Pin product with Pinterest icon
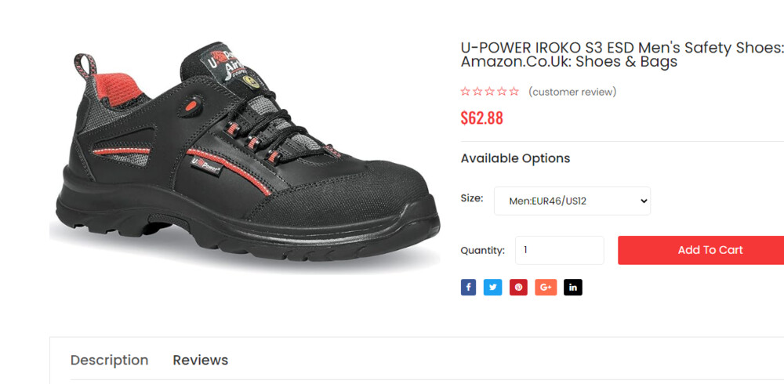The image size is (784, 384). (518, 287)
